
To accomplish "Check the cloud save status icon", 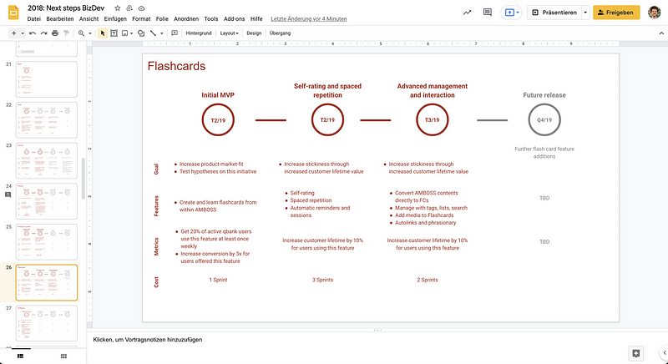I will click(x=141, y=8).
